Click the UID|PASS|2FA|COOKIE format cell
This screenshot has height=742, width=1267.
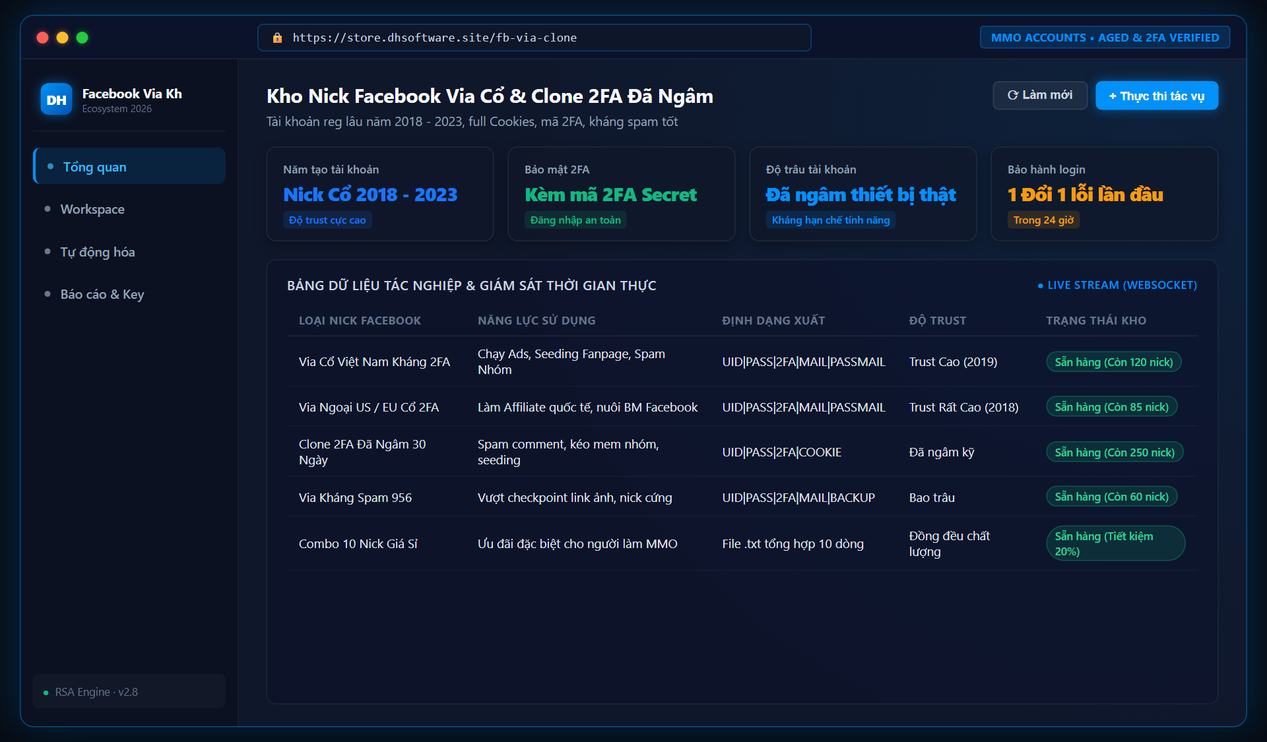(782, 452)
